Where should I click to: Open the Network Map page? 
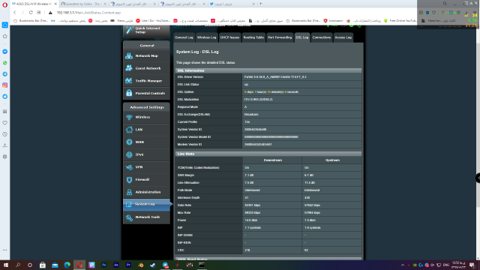[146, 55]
